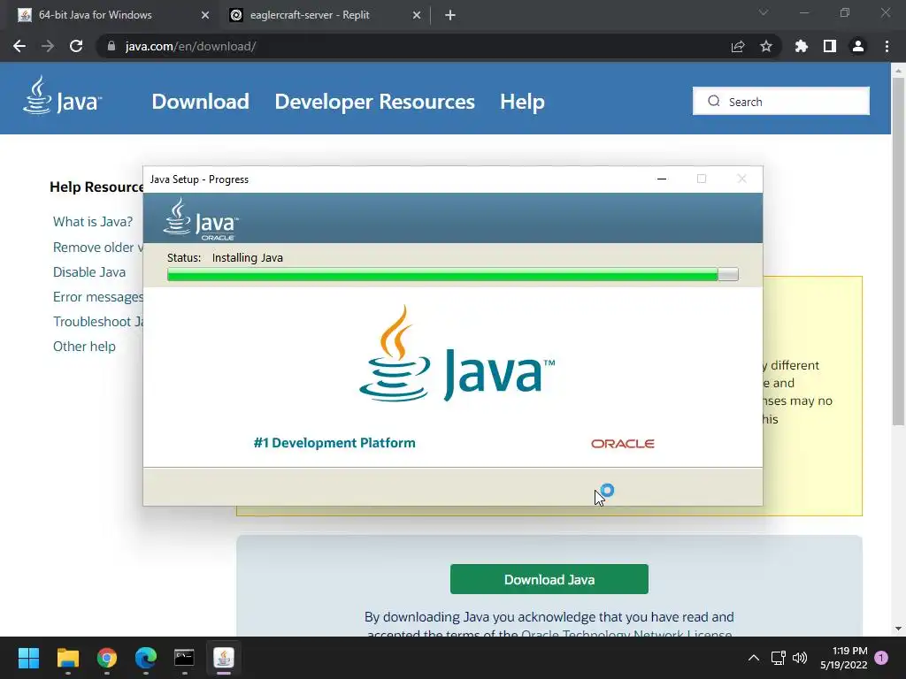This screenshot has width=906, height=679.
Task: Open the network status tray icon
Action: pyautogui.click(x=779, y=658)
